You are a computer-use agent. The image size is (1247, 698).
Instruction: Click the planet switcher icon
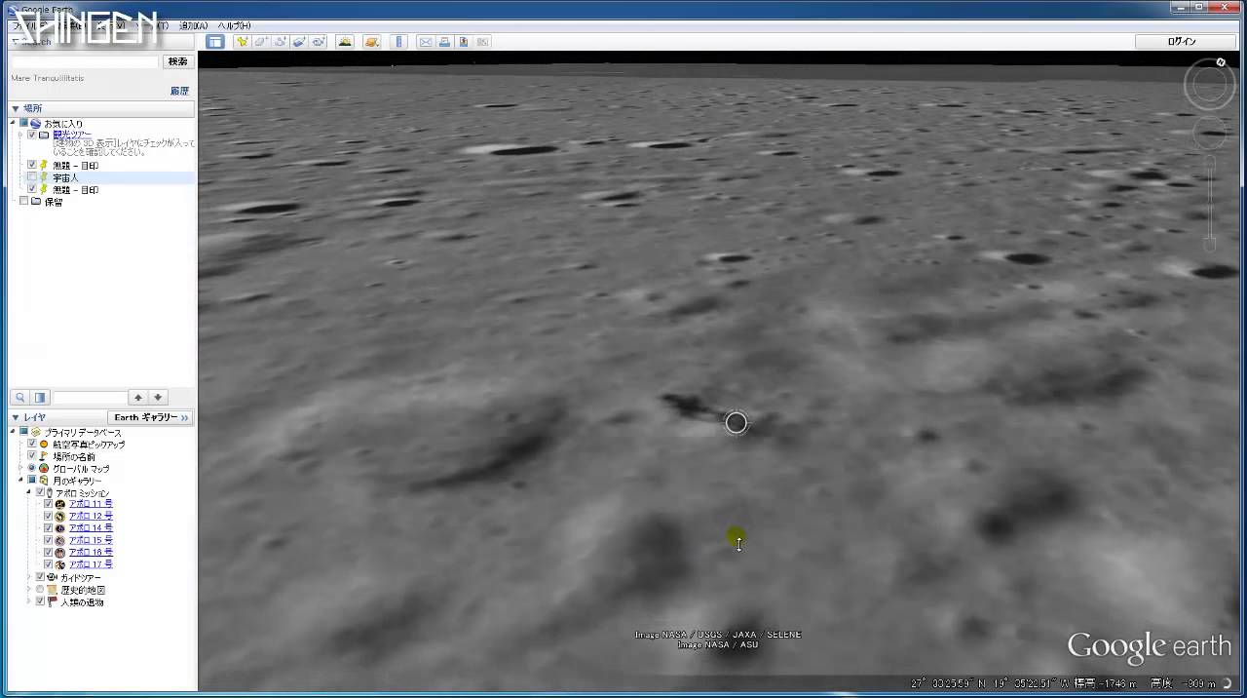point(371,42)
